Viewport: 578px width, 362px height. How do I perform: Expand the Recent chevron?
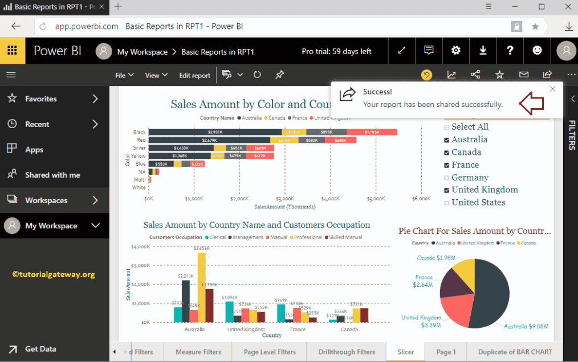click(x=95, y=124)
